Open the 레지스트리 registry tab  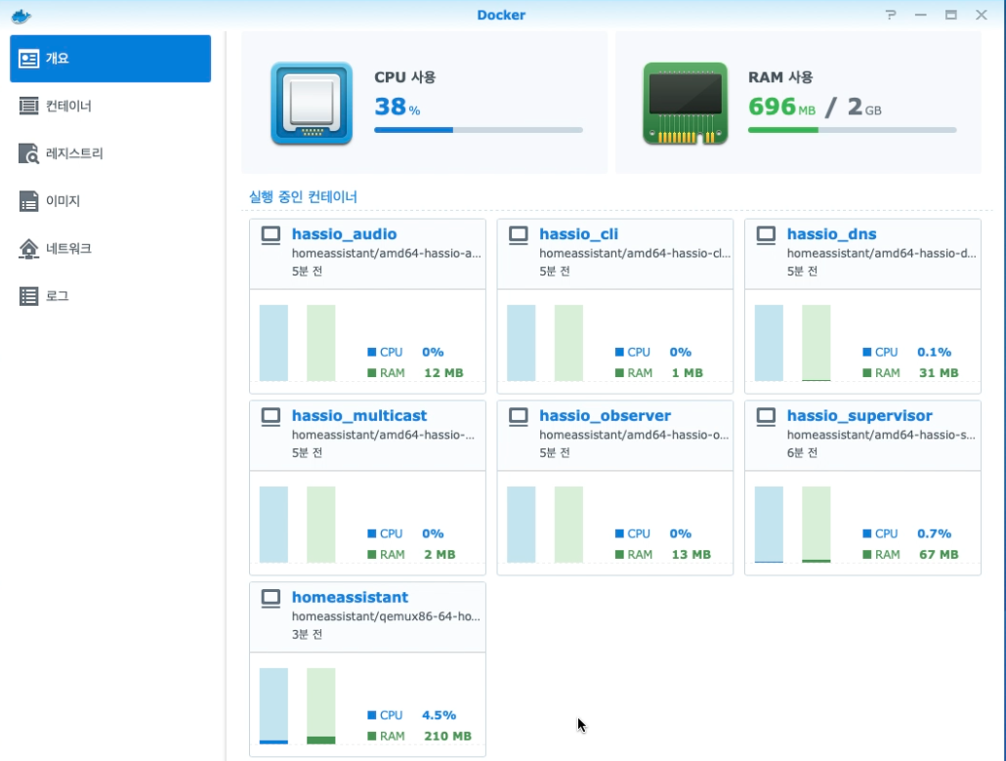click(x=110, y=153)
